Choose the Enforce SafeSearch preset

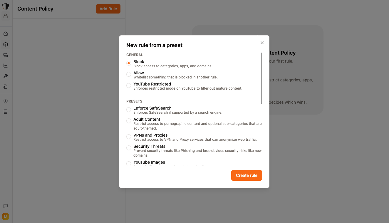pos(129,110)
